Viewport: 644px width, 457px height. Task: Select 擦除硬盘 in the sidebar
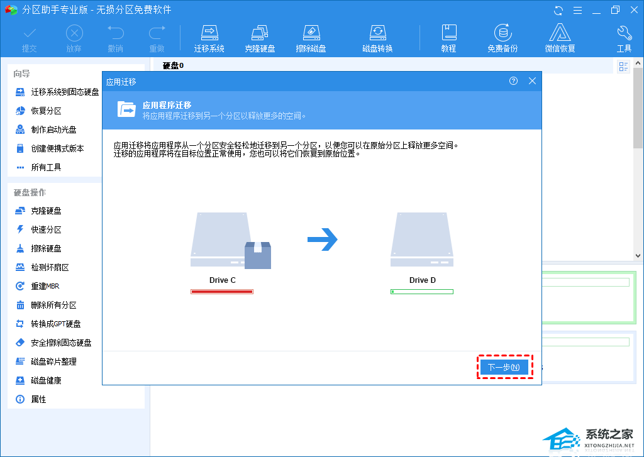tap(38, 249)
